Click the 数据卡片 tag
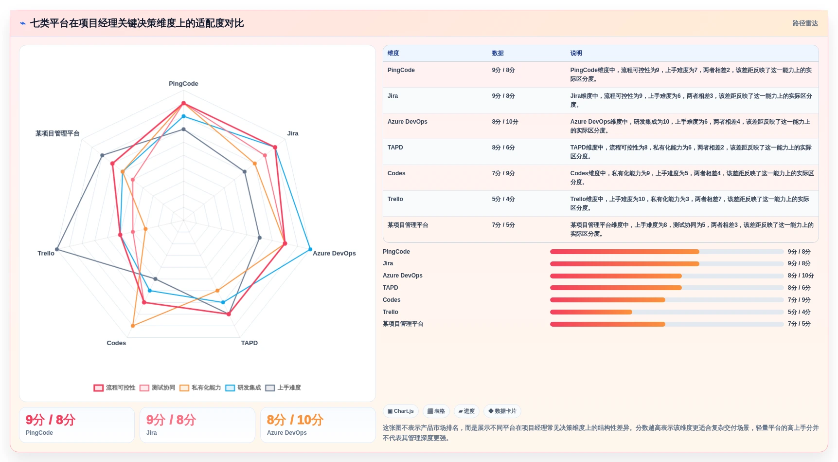 [x=502, y=411]
